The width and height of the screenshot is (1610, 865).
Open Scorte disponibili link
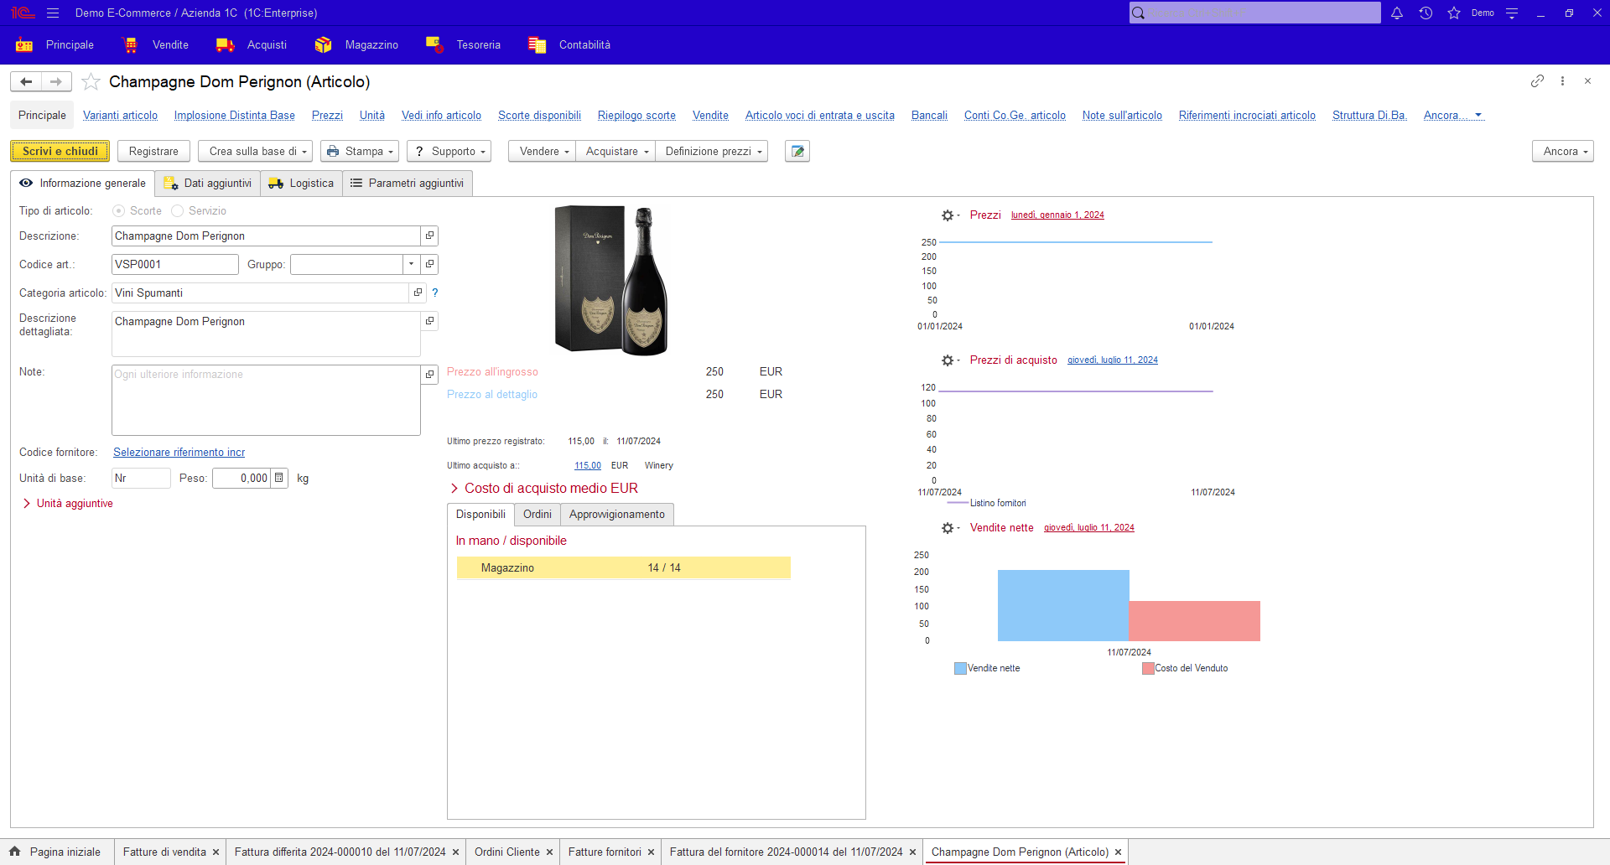click(x=539, y=116)
